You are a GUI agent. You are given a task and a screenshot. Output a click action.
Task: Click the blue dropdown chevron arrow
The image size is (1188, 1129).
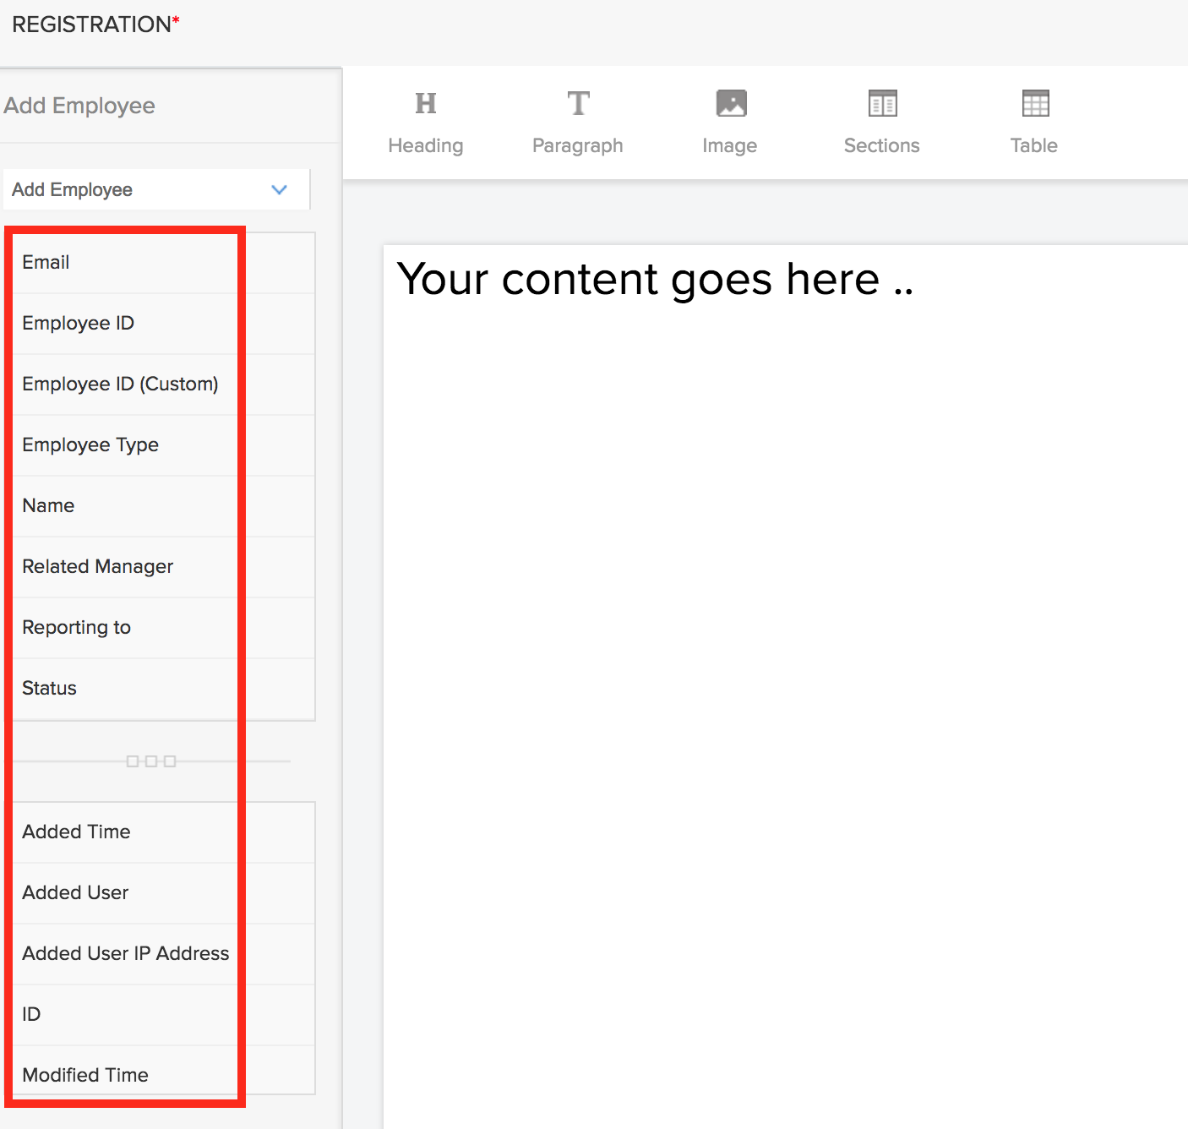click(x=279, y=189)
